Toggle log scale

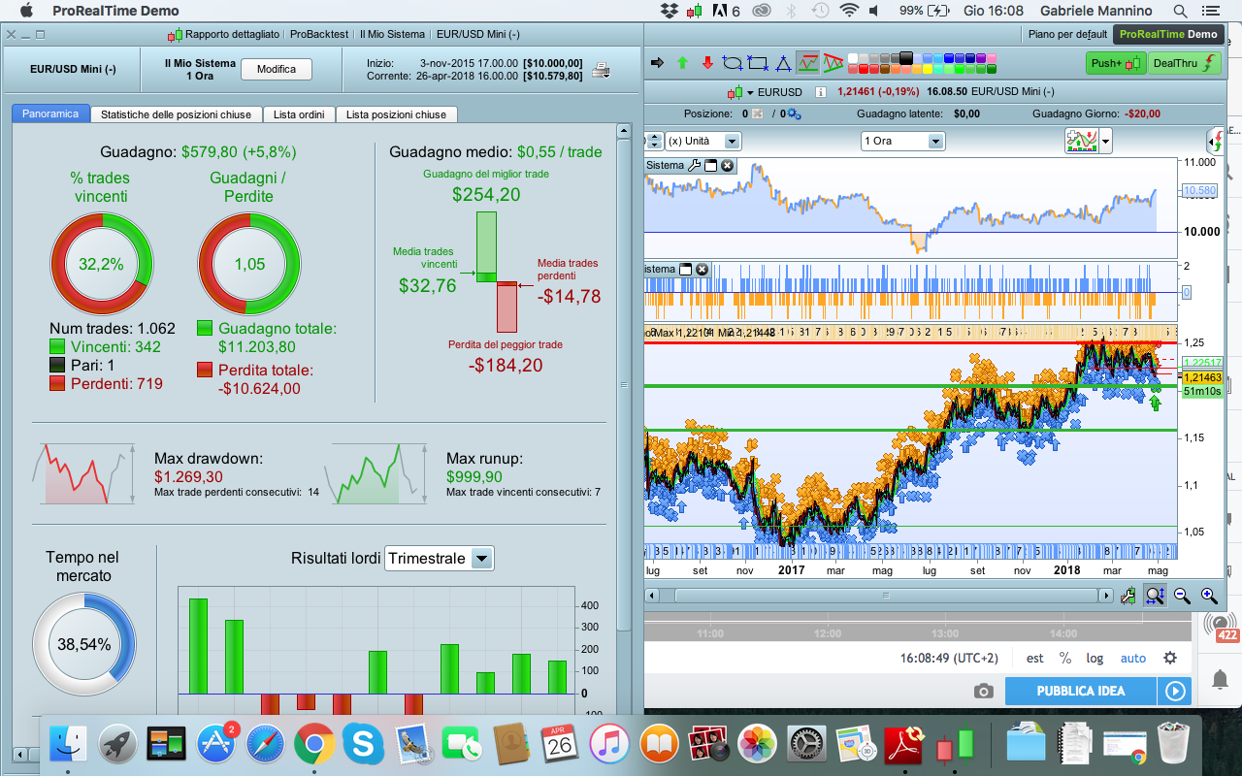tap(1095, 658)
